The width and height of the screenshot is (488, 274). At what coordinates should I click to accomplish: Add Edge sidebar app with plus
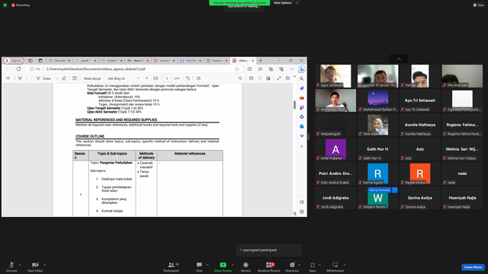[x=301, y=146]
